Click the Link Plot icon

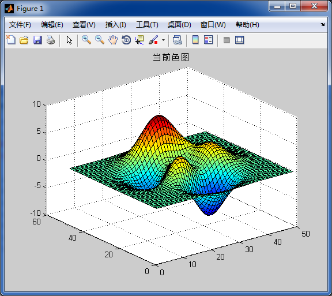tap(177, 40)
